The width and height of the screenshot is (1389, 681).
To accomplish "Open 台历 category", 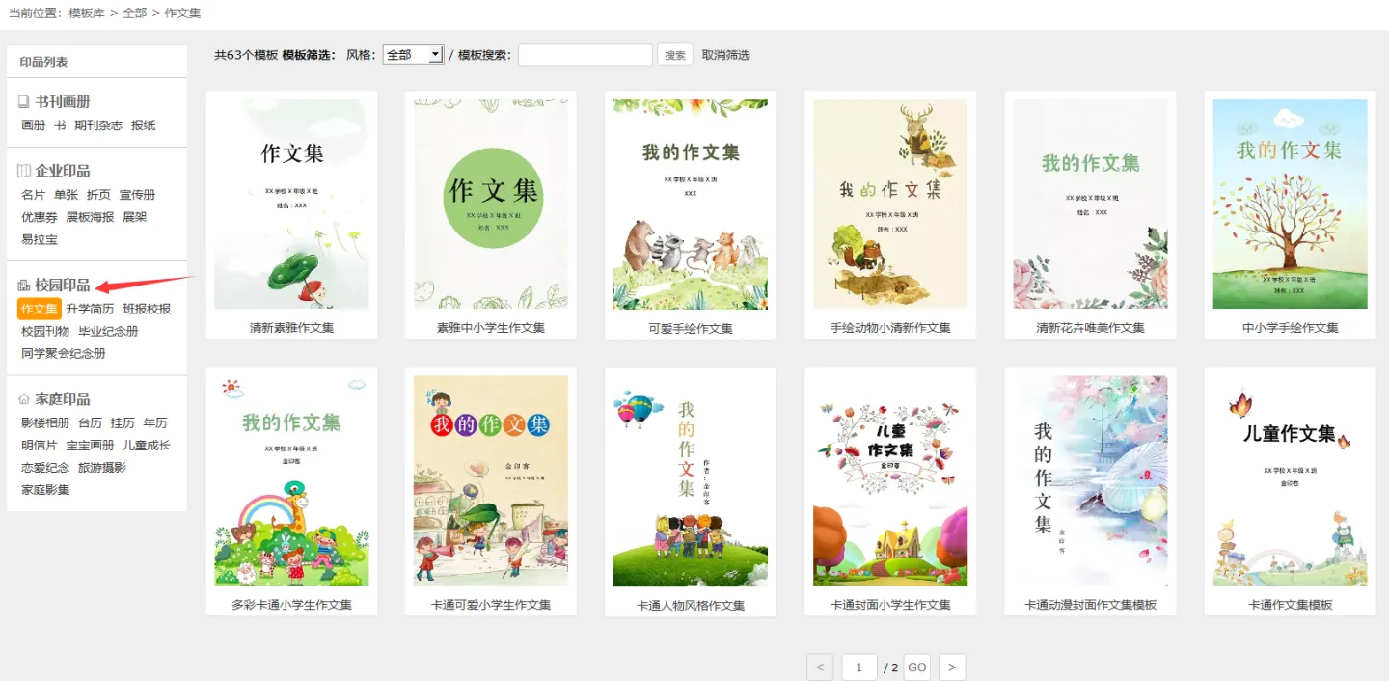I will pos(90,422).
